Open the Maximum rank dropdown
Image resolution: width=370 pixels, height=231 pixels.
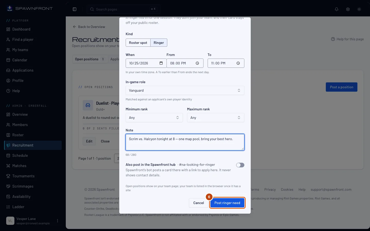coord(216,118)
